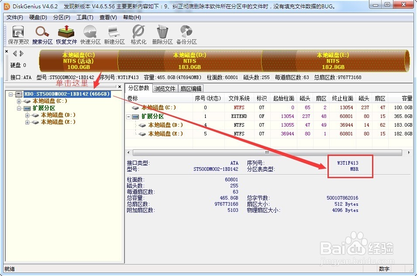The width and height of the screenshot is (417, 276).
Task: Click 扩展分区 icon in the tree
Action: 27,108
